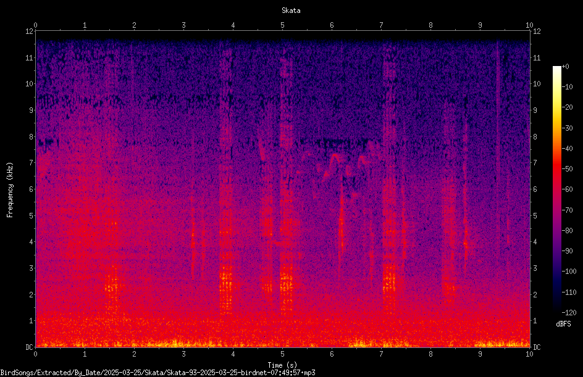Click the 6 kHz label on right axis
This screenshot has width=583, height=377.
pyautogui.click(x=535, y=189)
